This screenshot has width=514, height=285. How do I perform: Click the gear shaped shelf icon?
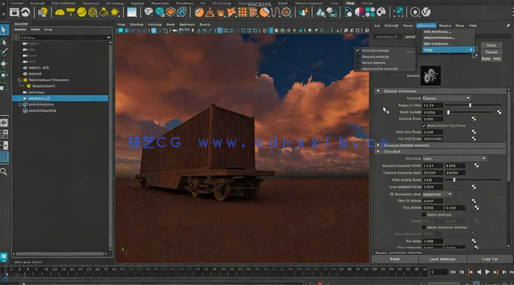coord(286,12)
